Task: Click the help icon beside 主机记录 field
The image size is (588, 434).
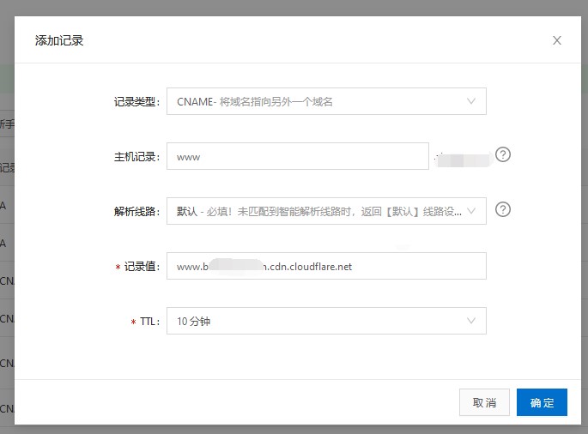Action: tap(503, 155)
